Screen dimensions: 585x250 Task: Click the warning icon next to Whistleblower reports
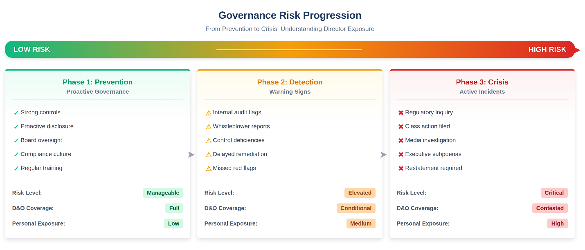209,126
